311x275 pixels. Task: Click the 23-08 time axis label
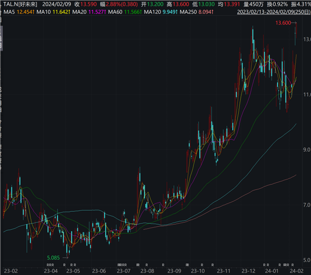(147, 271)
